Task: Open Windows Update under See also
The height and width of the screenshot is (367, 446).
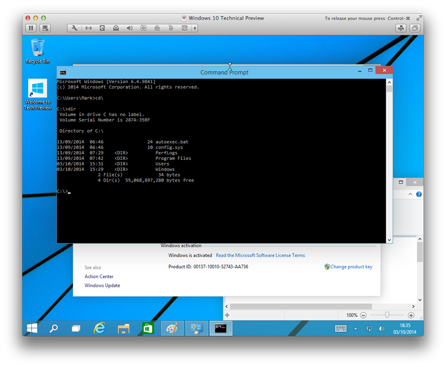Action: pos(102,286)
